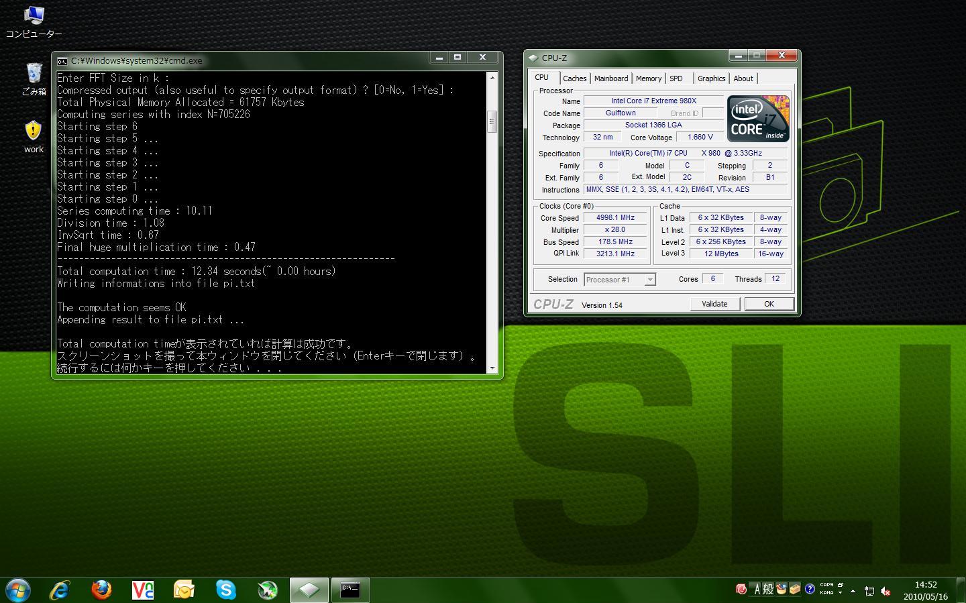966x603 pixels.
Task: Click the cmd window scrollbar down arrow
Action: 492,368
